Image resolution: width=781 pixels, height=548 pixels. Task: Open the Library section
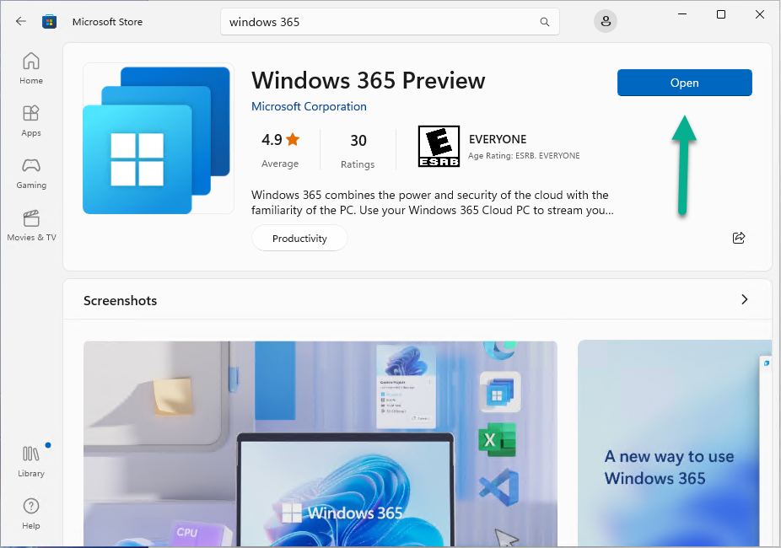click(x=31, y=461)
